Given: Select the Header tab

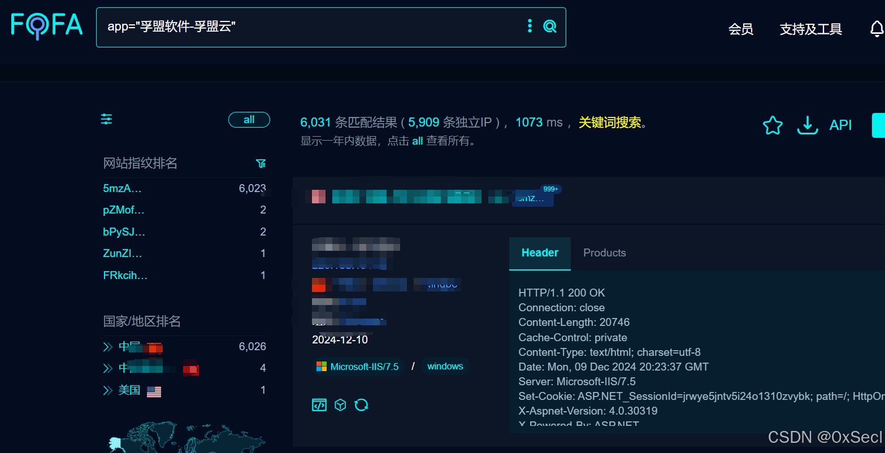Looking at the screenshot, I should (540, 252).
